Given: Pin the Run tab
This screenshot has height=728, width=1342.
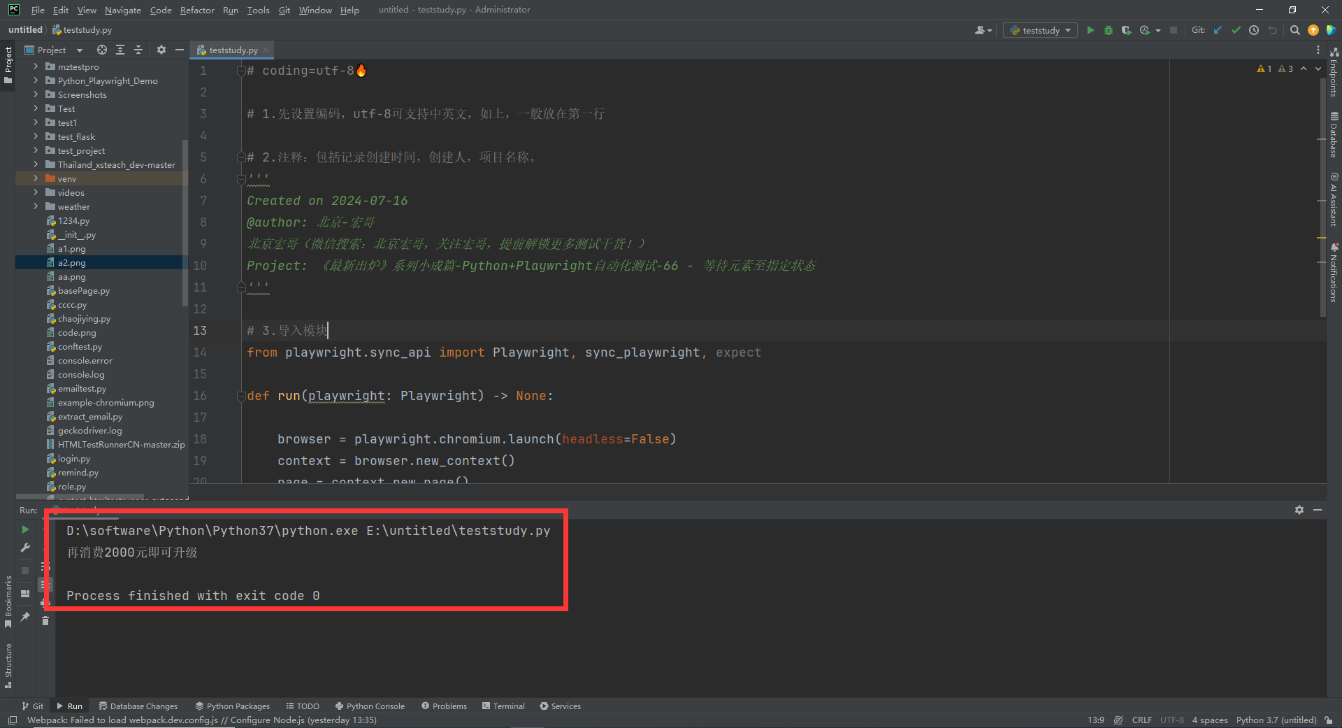Looking at the screenshot, I should (25, 617).
